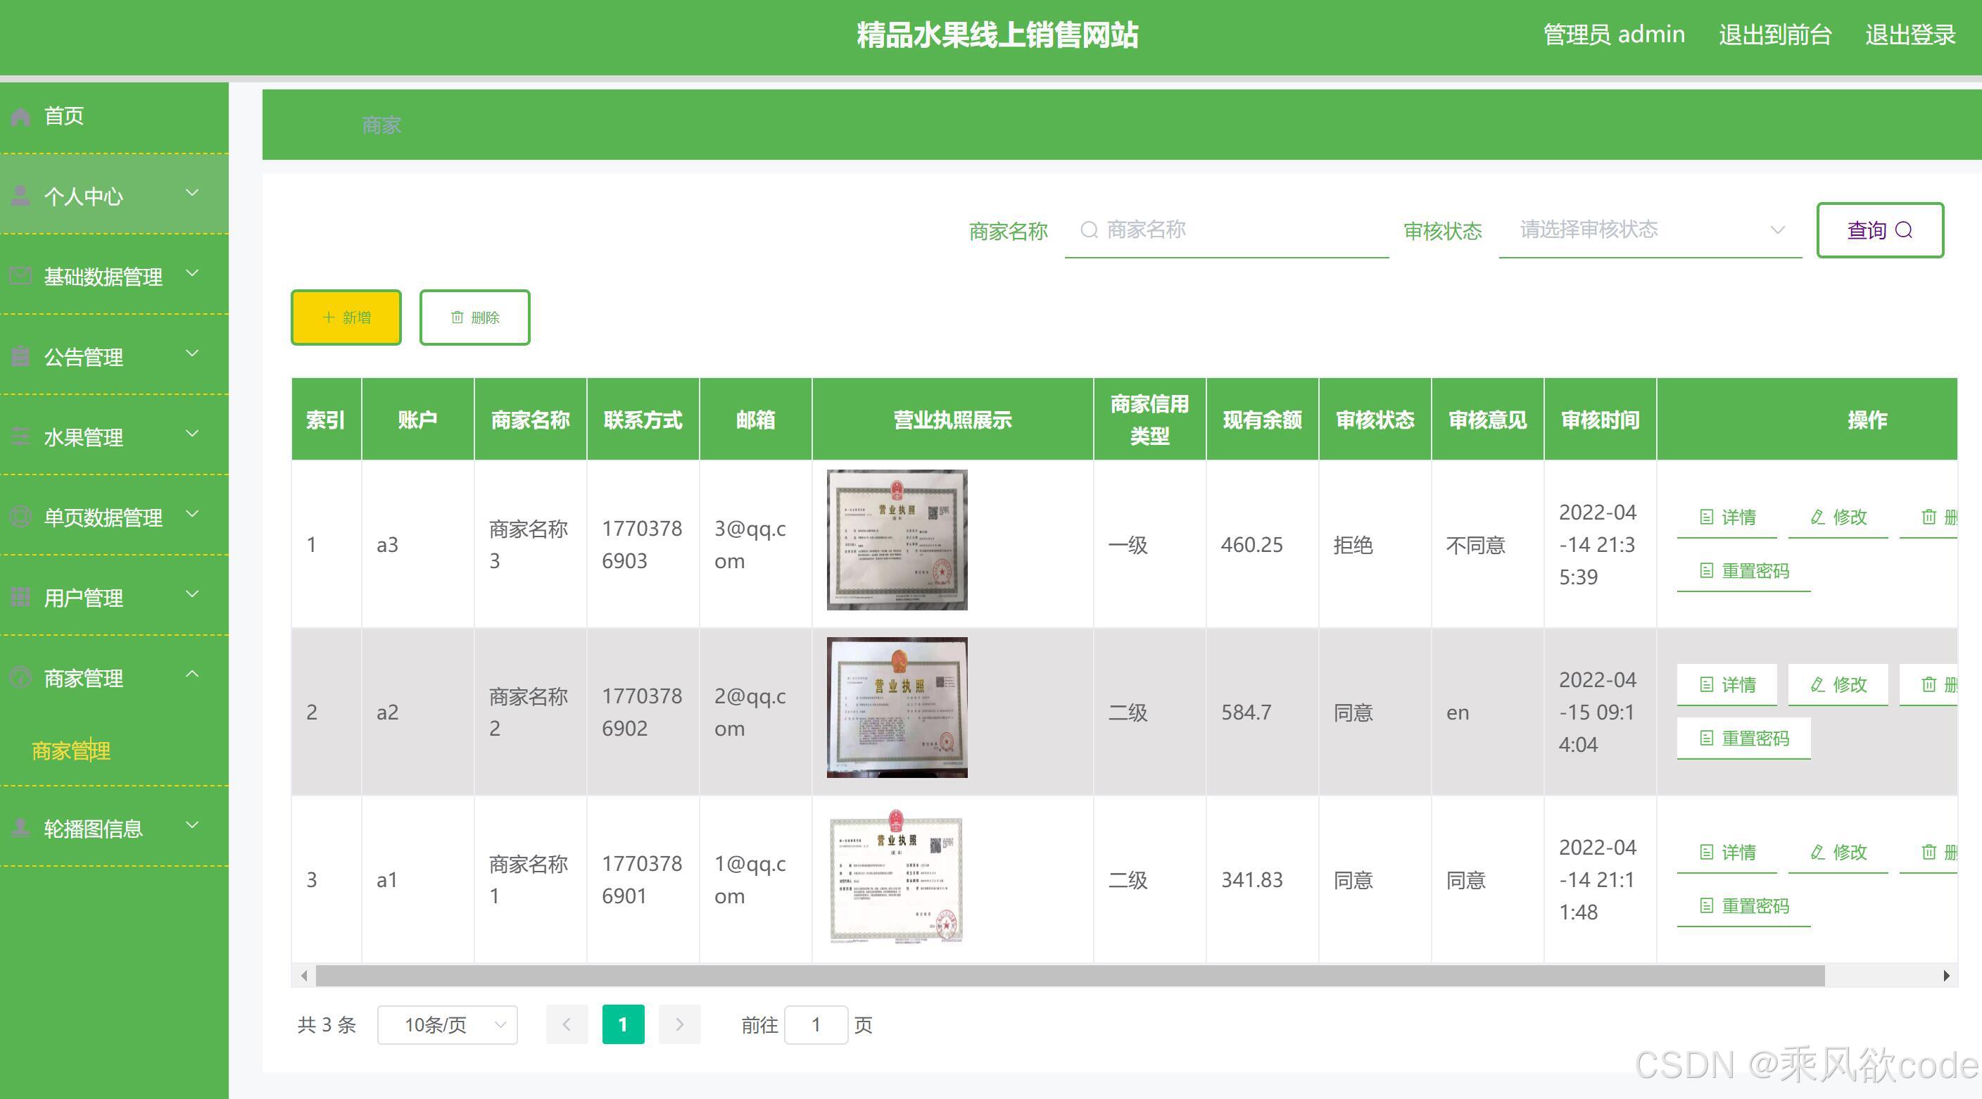Click the table's horizontal scrollbar
The width and height of the screenshot is (1982, 1099).
(x=1070, y=976)
